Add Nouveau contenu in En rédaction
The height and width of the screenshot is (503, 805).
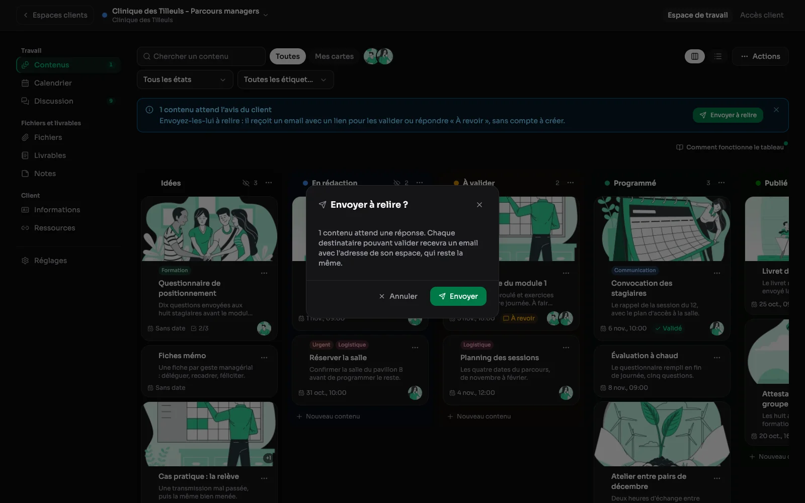pos(328,416)
